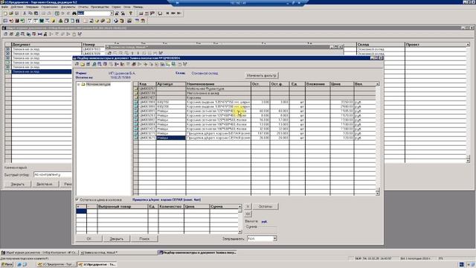Click the Save icon in main toolbar
This screenshot has height=268, width=476.
point(16,13)
